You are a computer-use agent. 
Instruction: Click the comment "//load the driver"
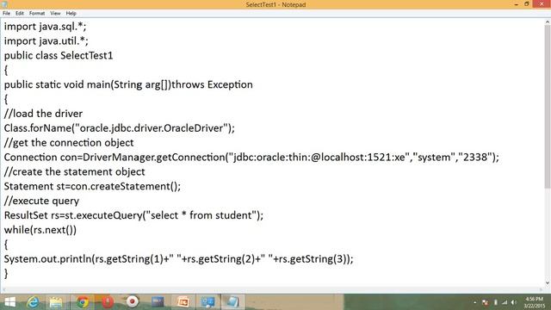(x=43, y=114)
